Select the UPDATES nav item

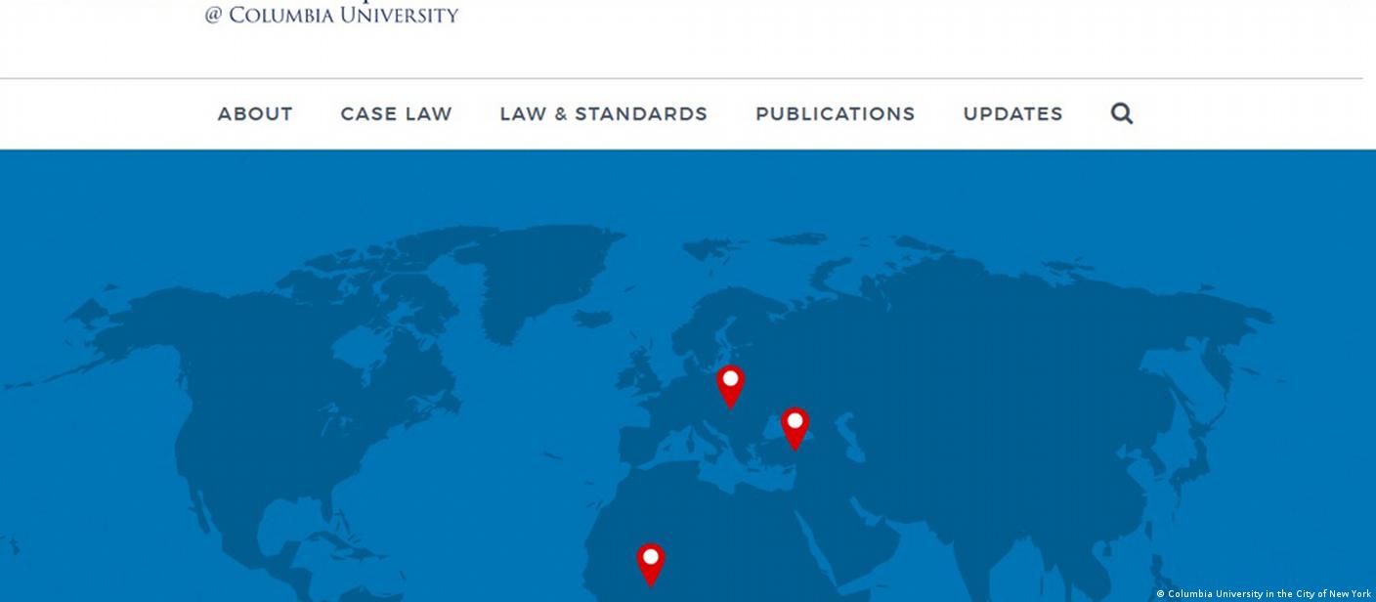pos(1012,113)
